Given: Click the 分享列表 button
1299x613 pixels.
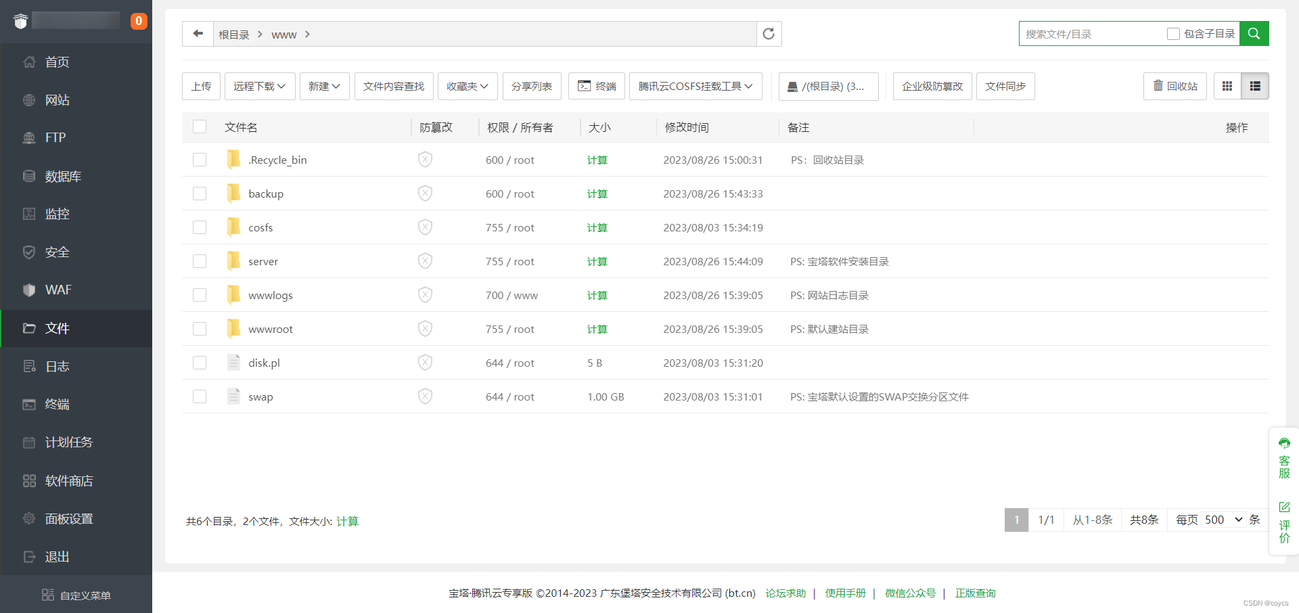Looking at the screenshot, I should coord(532,86).
